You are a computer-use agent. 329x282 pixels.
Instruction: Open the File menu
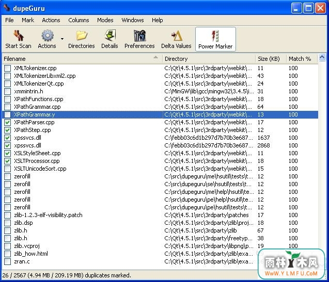9,20
